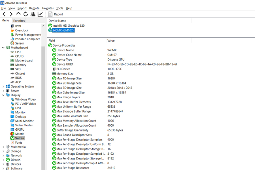
Task: Select the SPD entry
Action: pos(18,69)
